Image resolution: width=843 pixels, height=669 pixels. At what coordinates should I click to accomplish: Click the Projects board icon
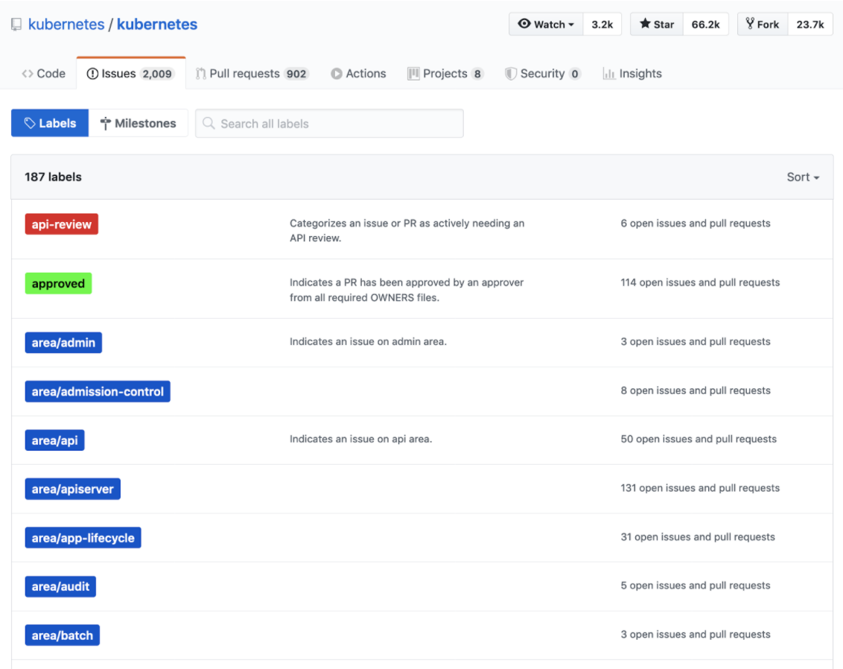[x=413, y=74]
